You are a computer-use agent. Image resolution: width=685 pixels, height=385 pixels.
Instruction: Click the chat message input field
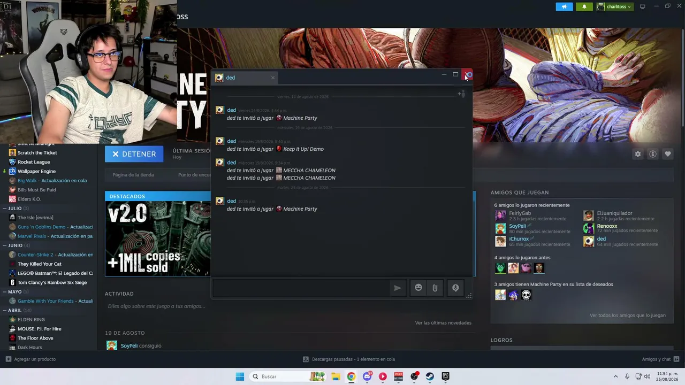302,288
